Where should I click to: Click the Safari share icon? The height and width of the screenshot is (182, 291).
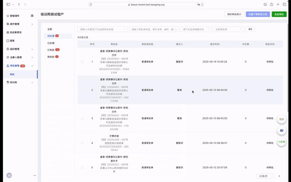272,4
